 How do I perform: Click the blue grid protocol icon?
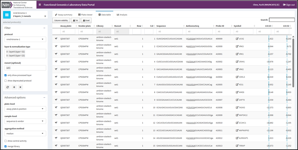[7, 15]
